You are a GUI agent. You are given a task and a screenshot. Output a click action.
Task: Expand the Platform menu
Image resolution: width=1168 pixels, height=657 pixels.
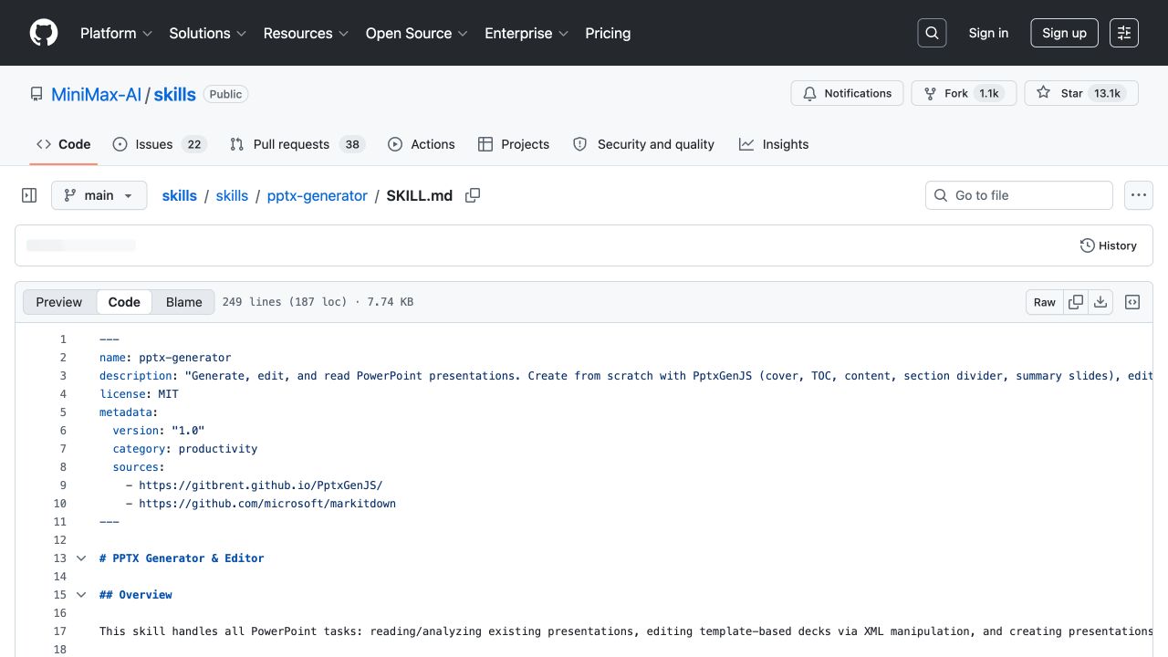click(115, 33)
